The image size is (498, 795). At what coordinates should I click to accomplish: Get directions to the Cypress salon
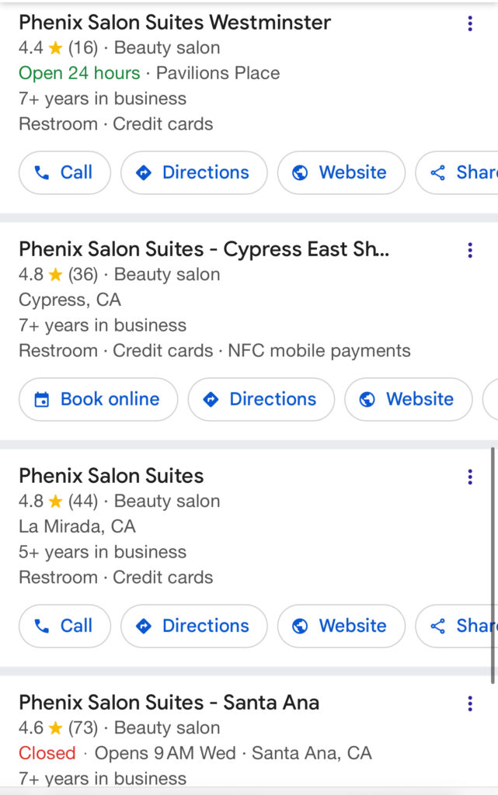pyautogui.click(x=261, y=399)
